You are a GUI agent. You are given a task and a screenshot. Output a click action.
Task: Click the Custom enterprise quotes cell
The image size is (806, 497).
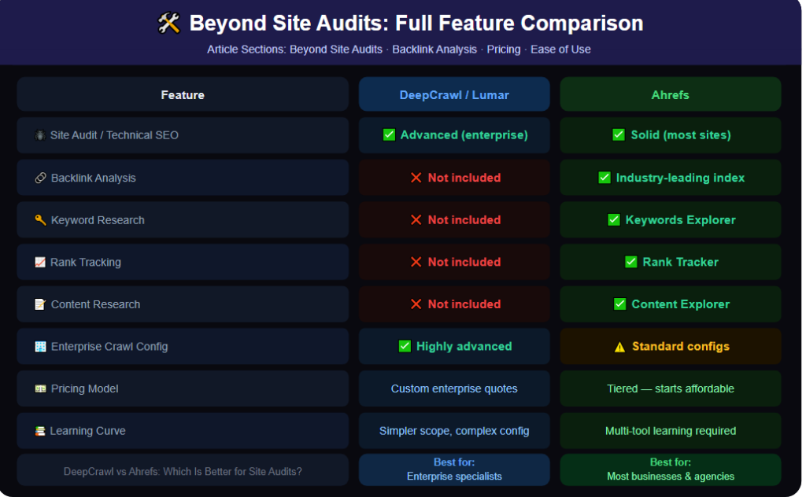click(x=454, y=388)
